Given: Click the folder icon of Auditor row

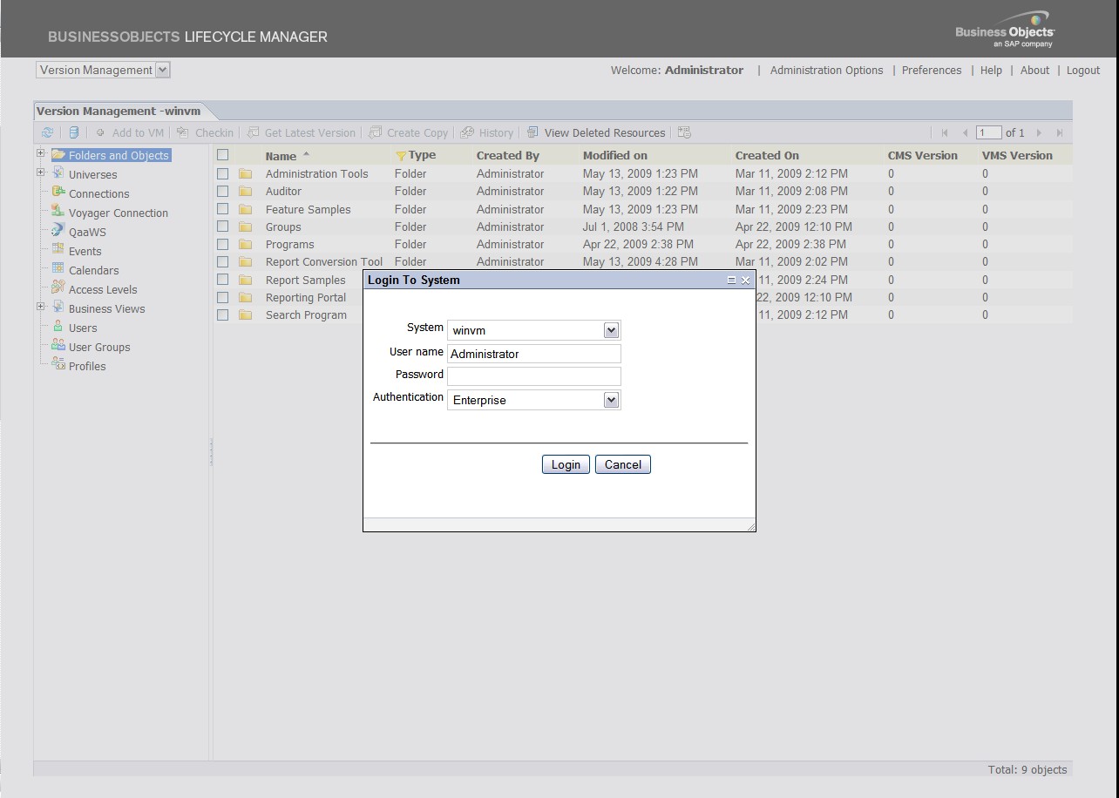Looking at the screenshot, I should click(246, 192).
